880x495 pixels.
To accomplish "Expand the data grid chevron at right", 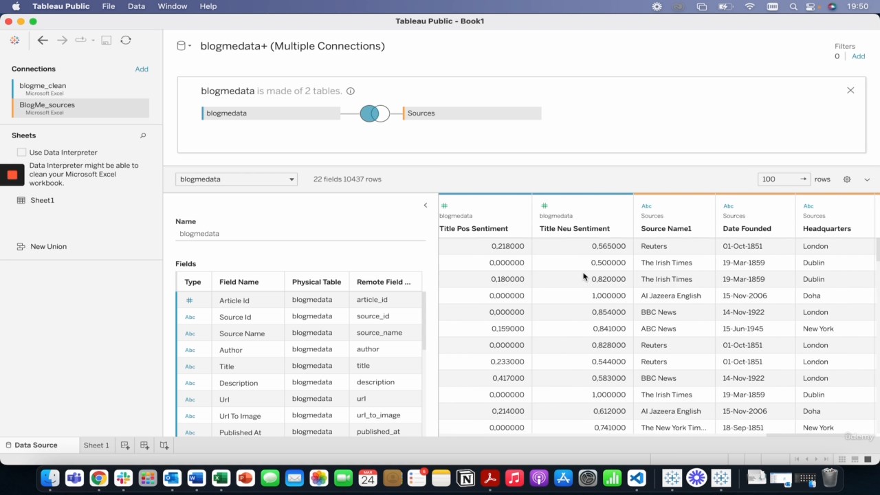I will (x=867, y=179).
